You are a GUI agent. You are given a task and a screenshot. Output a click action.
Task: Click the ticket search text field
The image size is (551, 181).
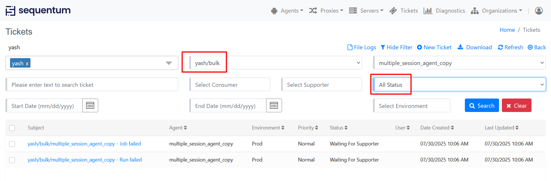coord(92,85)
